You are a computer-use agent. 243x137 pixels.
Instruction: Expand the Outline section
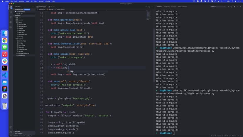[x=17, y=131]
